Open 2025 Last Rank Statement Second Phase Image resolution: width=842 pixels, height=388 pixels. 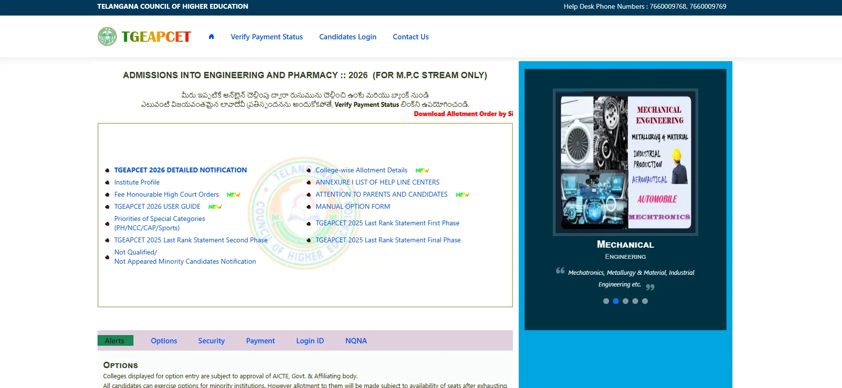[x=191, y=240]
